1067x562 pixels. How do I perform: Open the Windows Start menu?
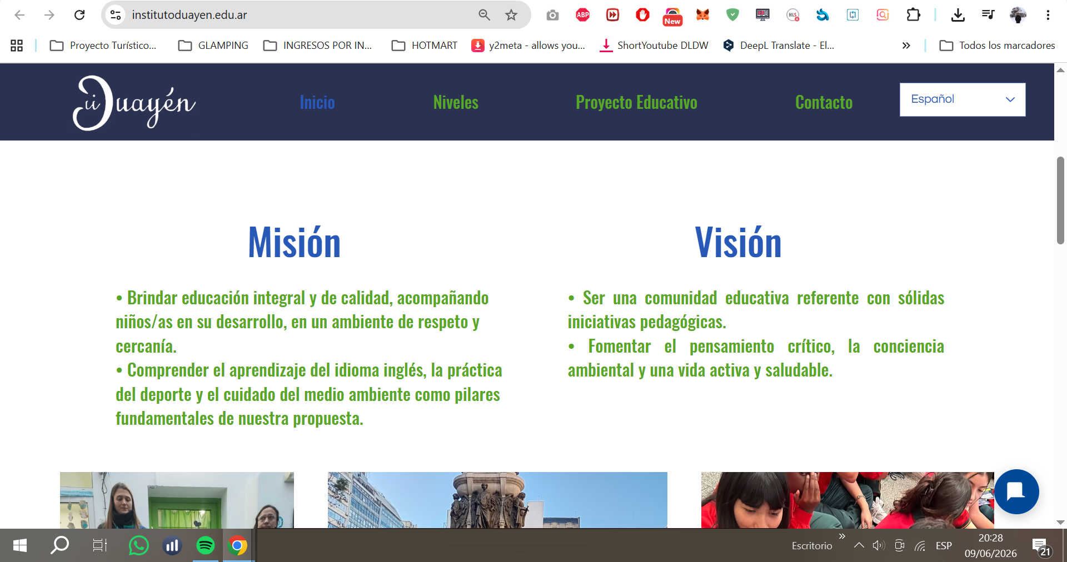pyautogui.click(x=19, y=545)
